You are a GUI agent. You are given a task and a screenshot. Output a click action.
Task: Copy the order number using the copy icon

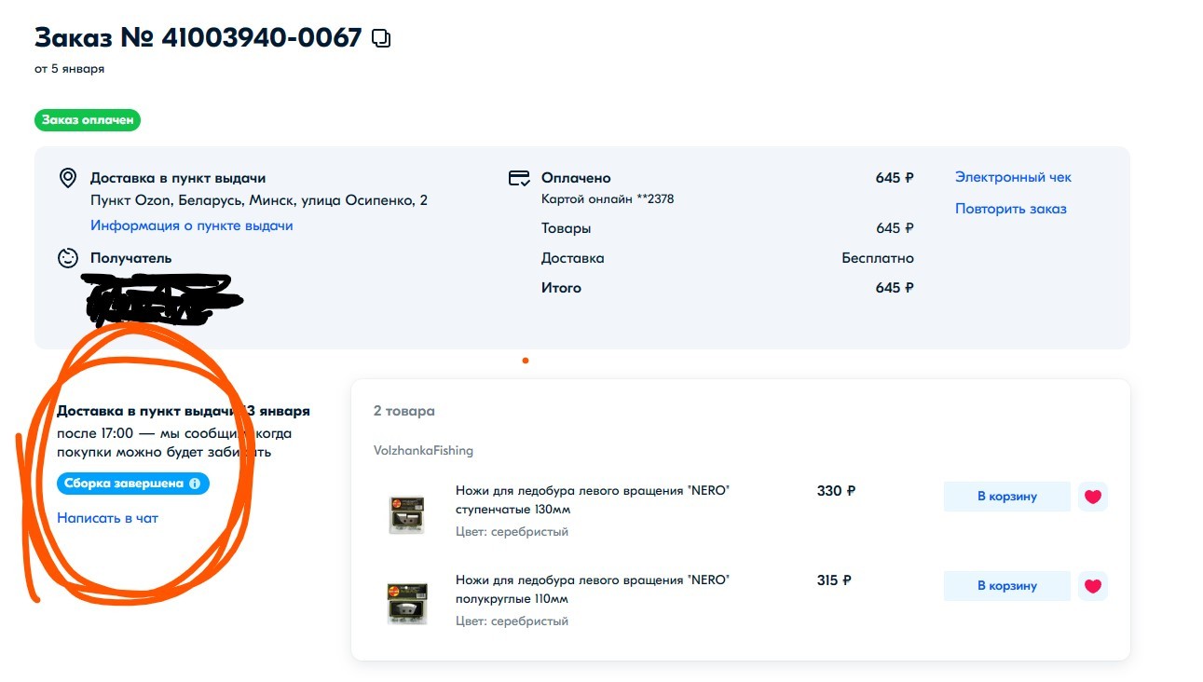(x=381, y=38)
